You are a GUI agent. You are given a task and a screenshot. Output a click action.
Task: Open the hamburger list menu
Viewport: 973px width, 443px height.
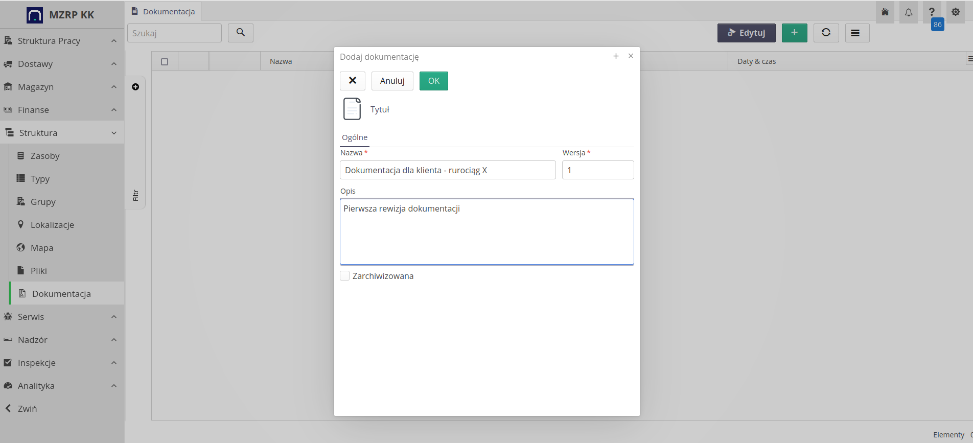click(x=855, y=33)
